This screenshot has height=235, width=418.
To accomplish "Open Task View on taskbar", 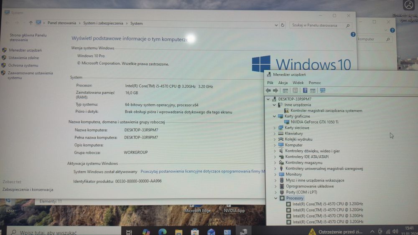I will point(129,232).
